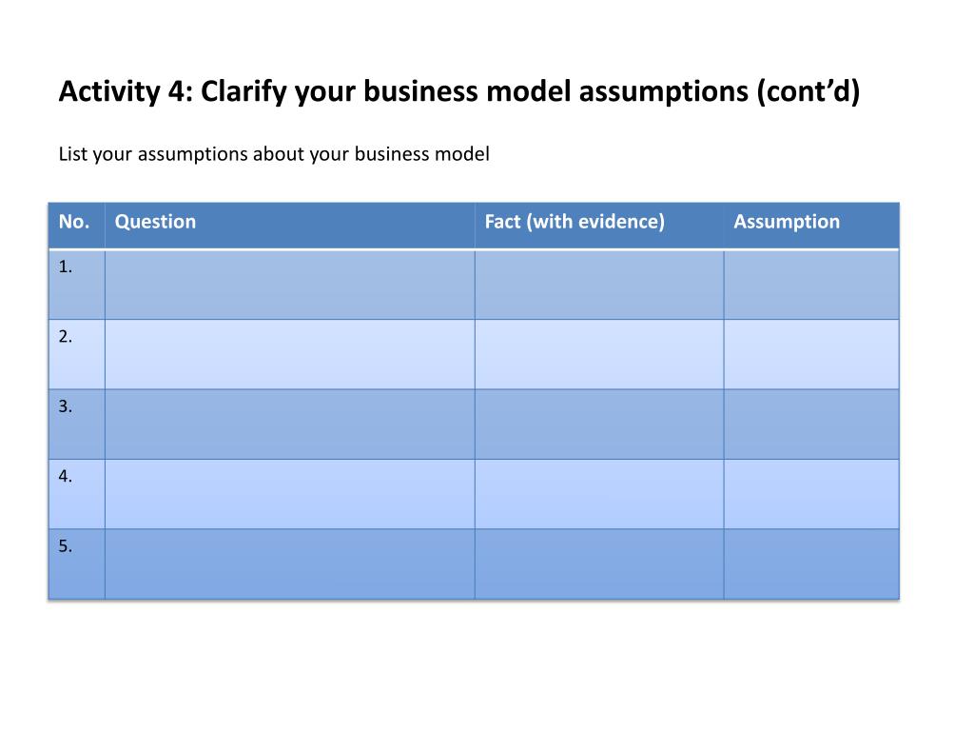The image size is (974, 731).
Task: Select the Fact cell in row 1
Action: (599, 285)
